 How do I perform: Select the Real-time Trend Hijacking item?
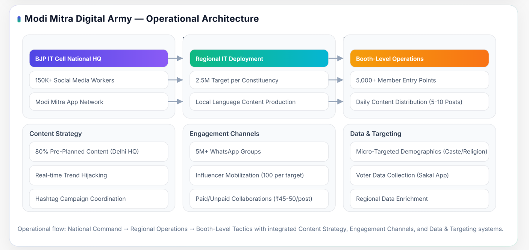[x=99, y=175]
